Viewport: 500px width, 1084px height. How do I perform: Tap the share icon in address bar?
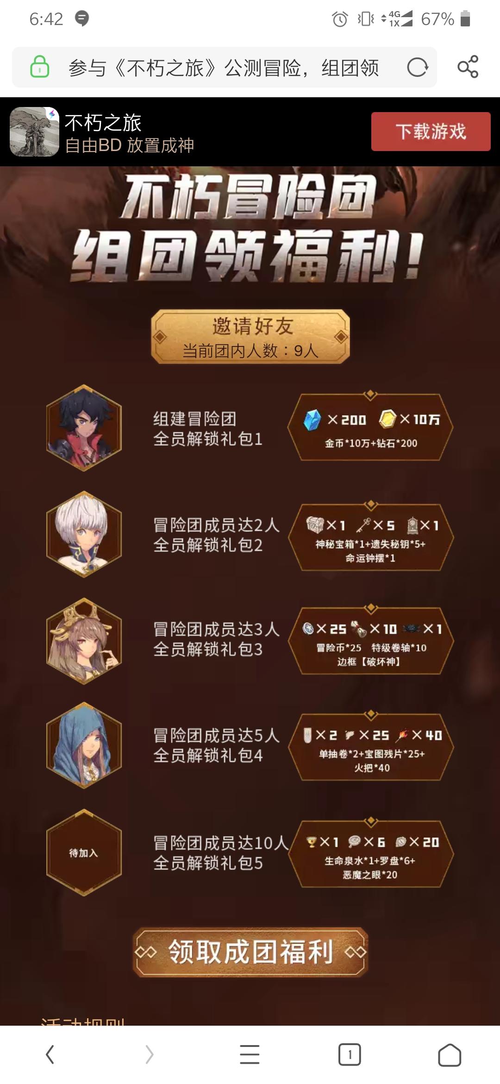[468, 67]
